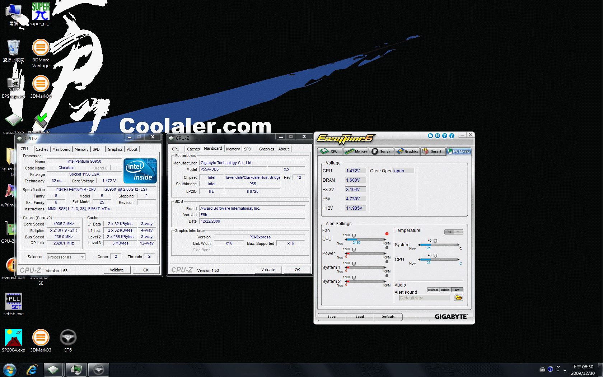Click the EasyTune6 @ web icon
603x377 pixels.
[x=437, y=136]
